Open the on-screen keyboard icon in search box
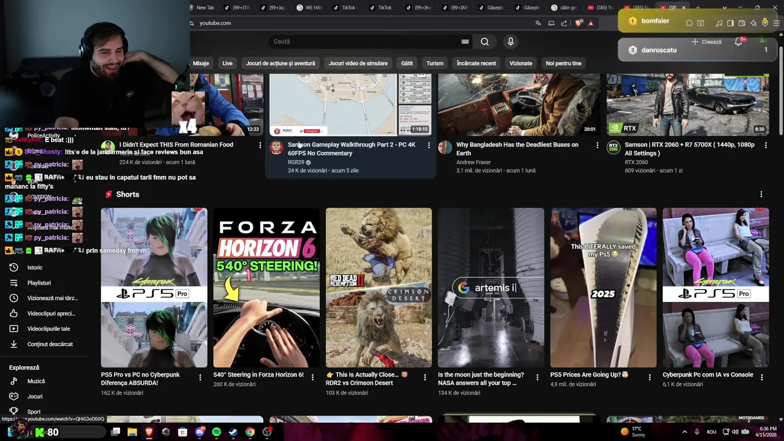Image resolution: width=784 pixels, height=441 pixels. (465, 42)
